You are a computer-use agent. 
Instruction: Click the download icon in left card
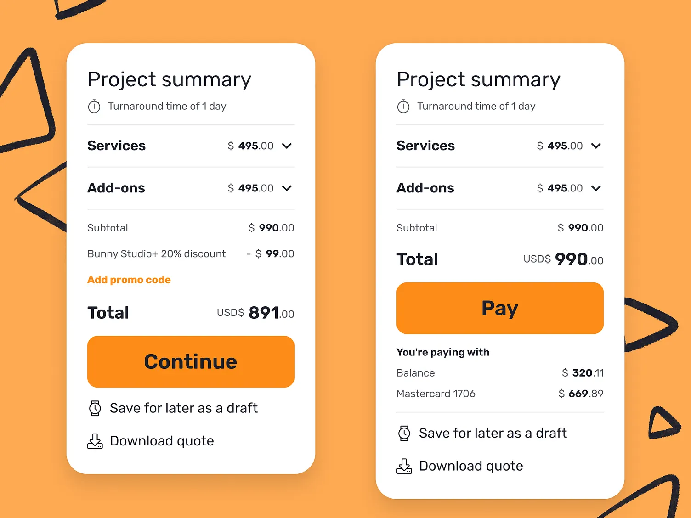tap(95, 441)
